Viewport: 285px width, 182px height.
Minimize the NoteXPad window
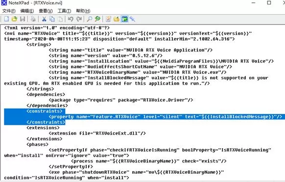pos(254,3)
